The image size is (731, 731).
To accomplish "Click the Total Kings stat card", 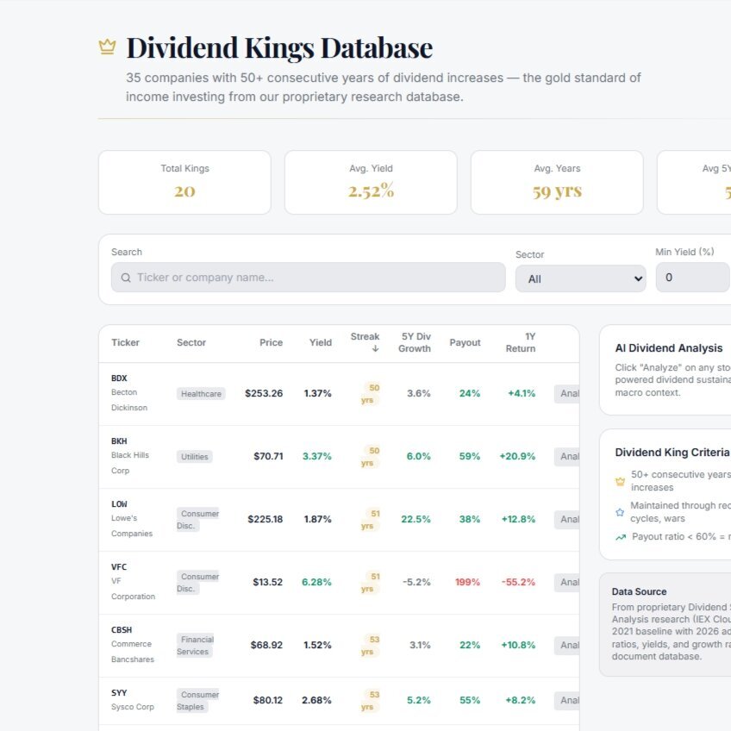I will click(184, 182).
